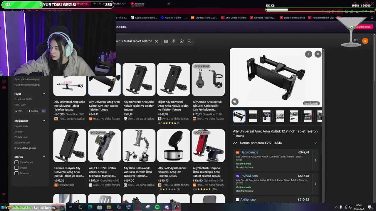Take a snapshot with the browser toolbar icon
Image resolution: width=376 pixels, height=211 pixels.
[x=328, y=11]
